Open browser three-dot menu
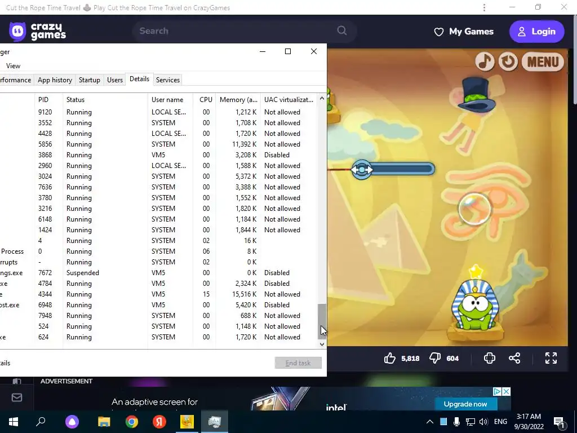The width and height of the screenshot is (577, 433). click(x=484, y=7)
